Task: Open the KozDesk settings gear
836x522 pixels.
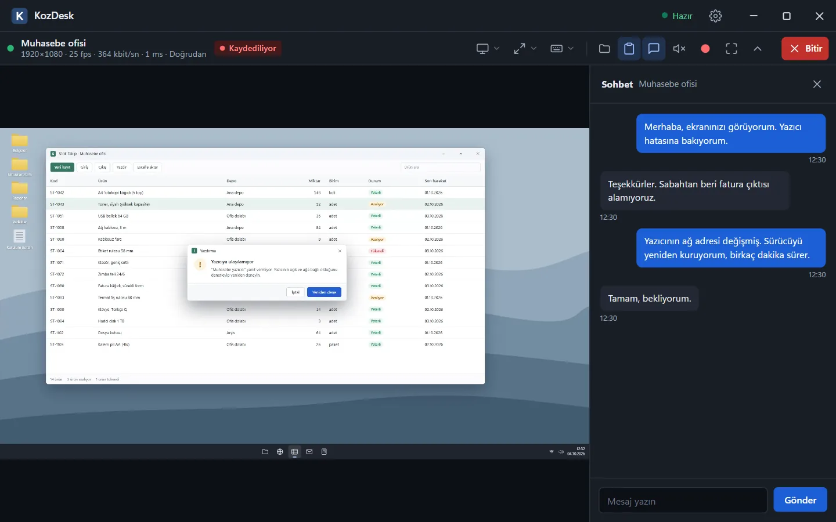Action: 715,16
